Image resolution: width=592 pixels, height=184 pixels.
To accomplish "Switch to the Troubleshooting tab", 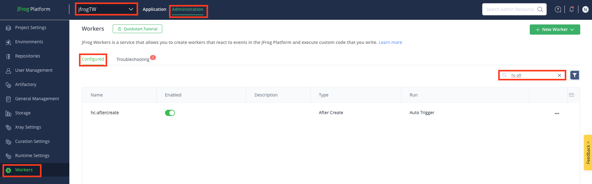I will coord(133,59).
